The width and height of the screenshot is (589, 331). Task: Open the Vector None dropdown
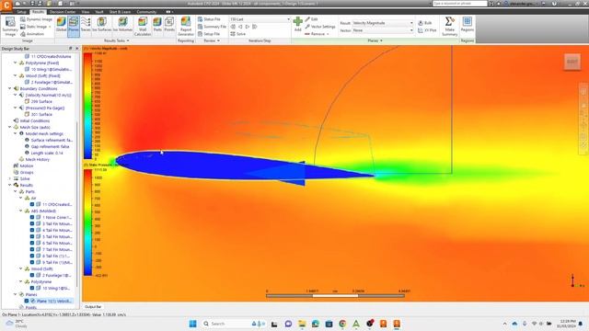[383, 30]
